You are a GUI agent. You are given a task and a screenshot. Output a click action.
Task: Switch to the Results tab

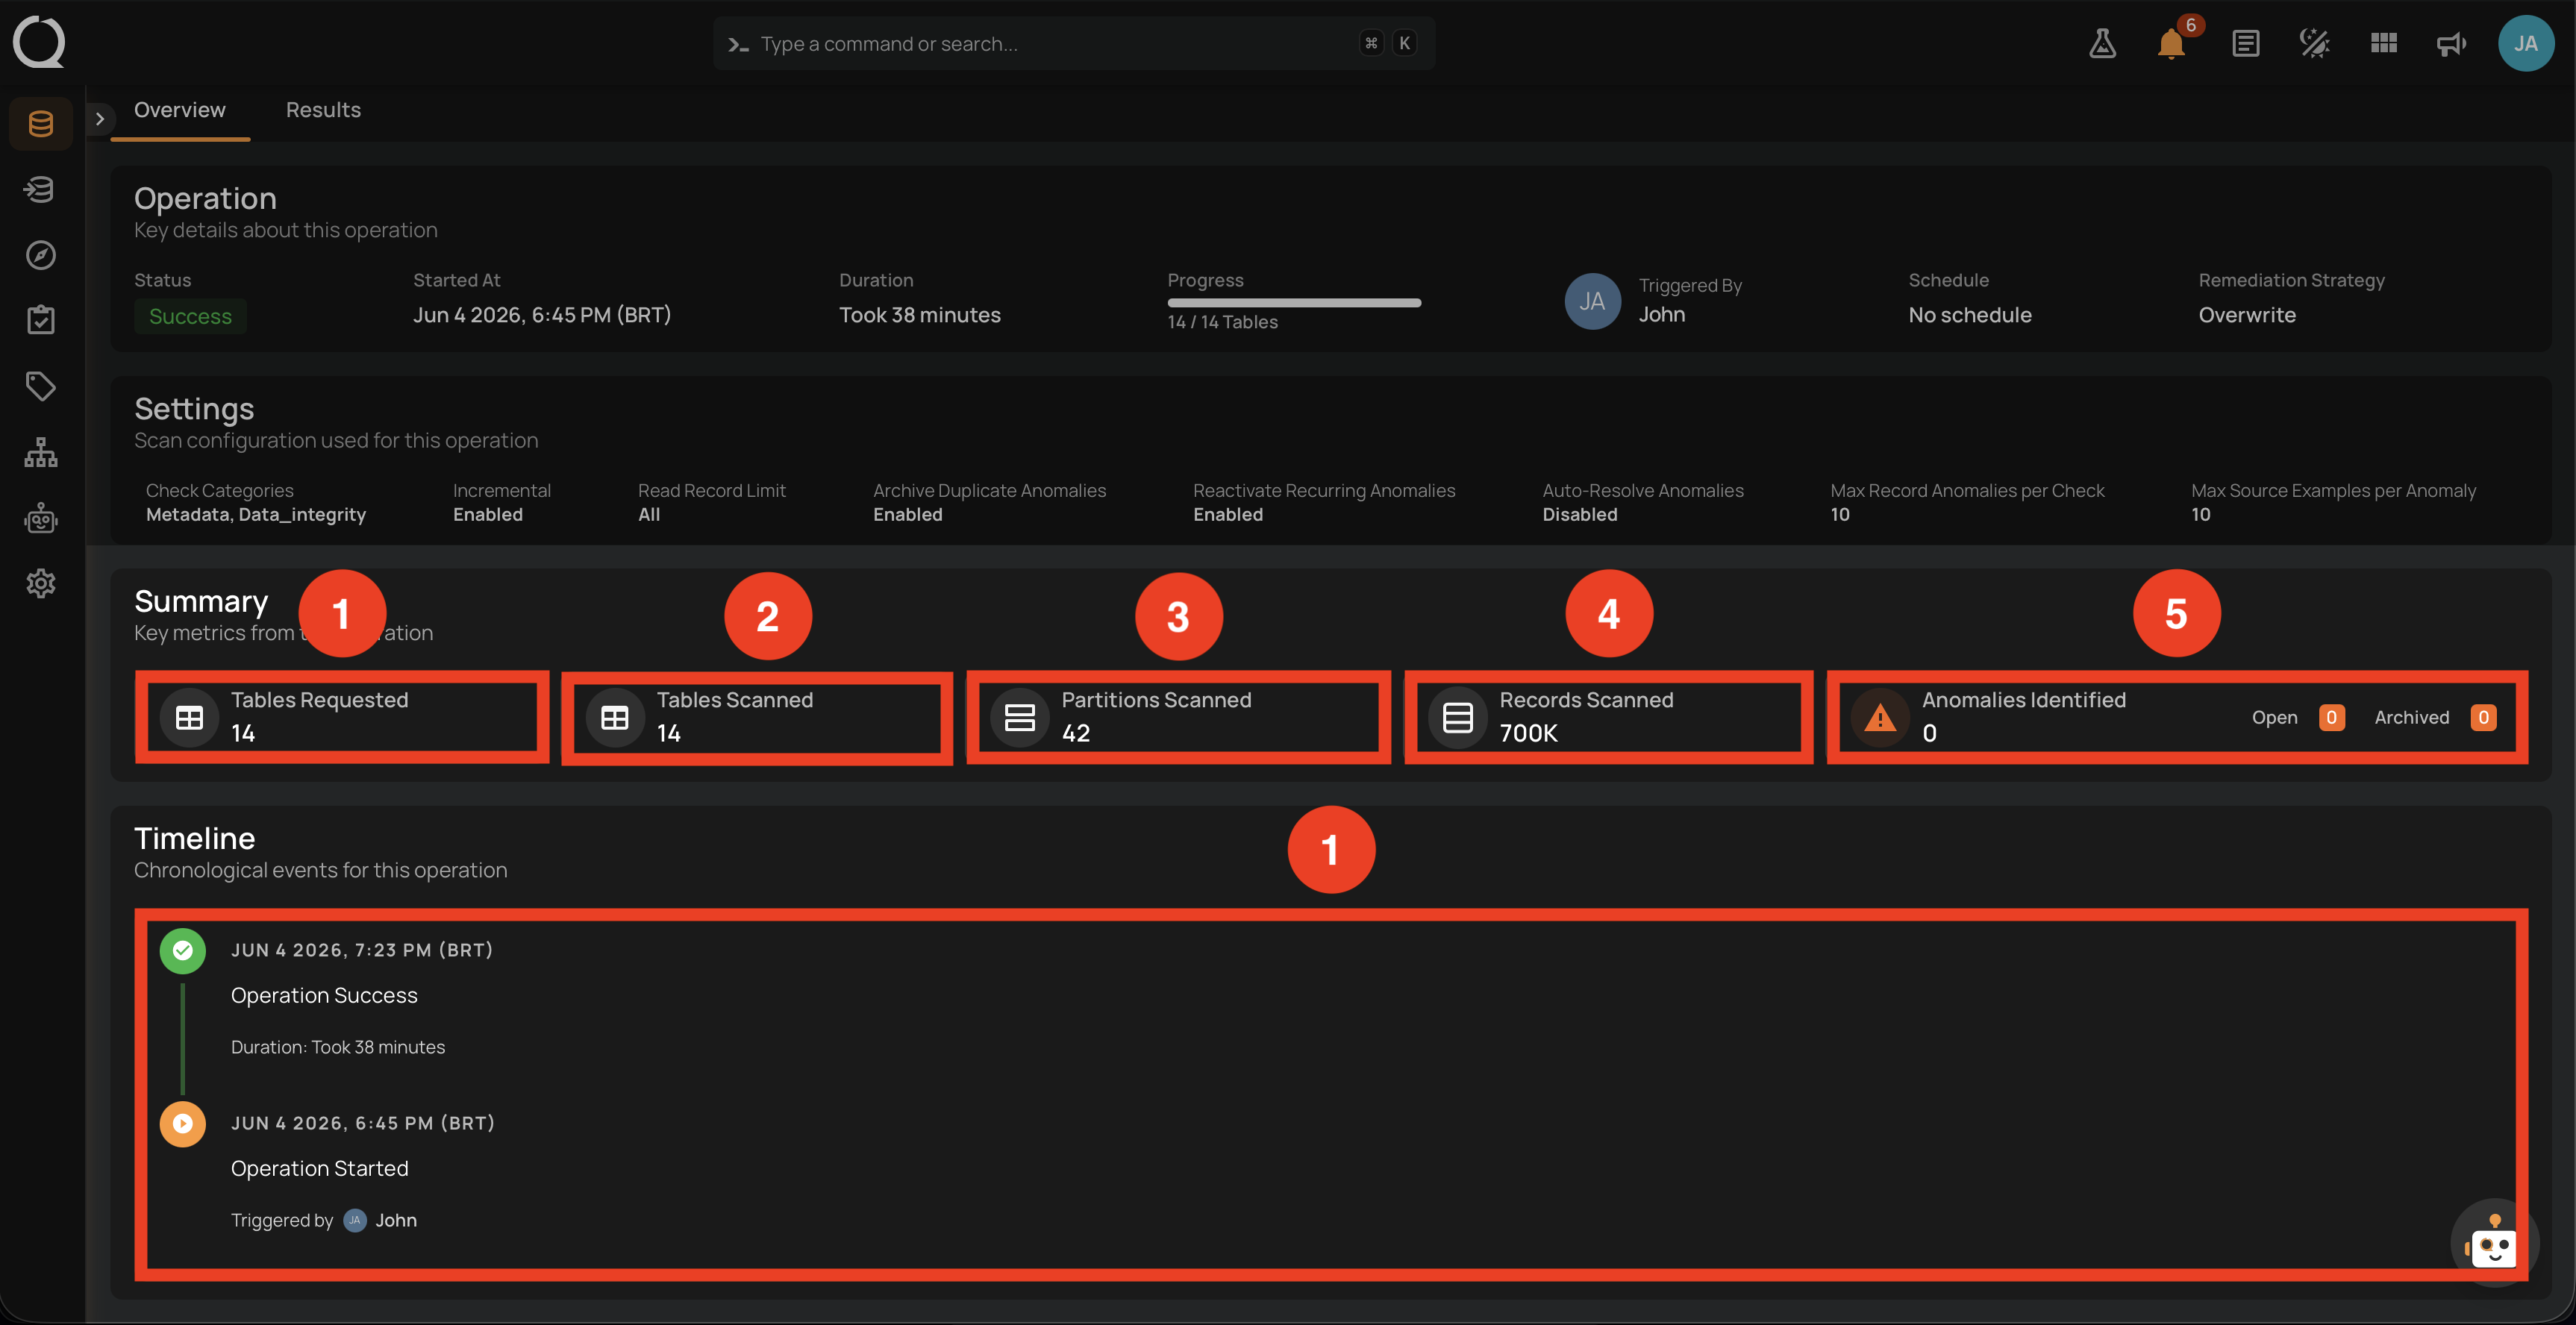(x=323, y=110)
